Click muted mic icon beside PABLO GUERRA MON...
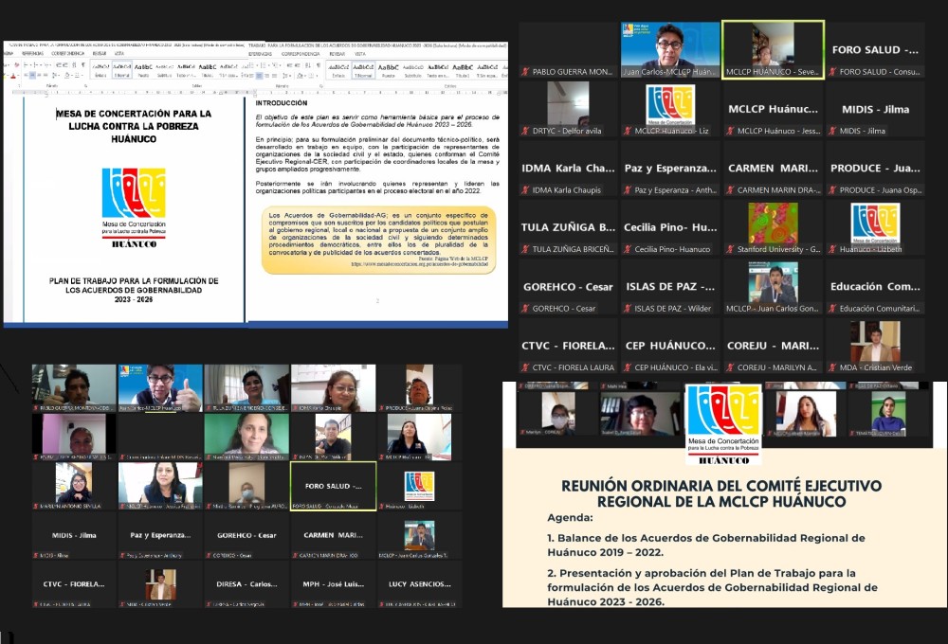This screenshot has width=948, height=644. (x=525, y=72)
